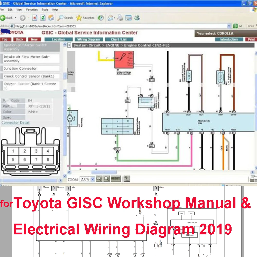The height and width of the screenshot is (257, 257).
Task: Click component list scroll down arrow
Action: tap(65, 91)
